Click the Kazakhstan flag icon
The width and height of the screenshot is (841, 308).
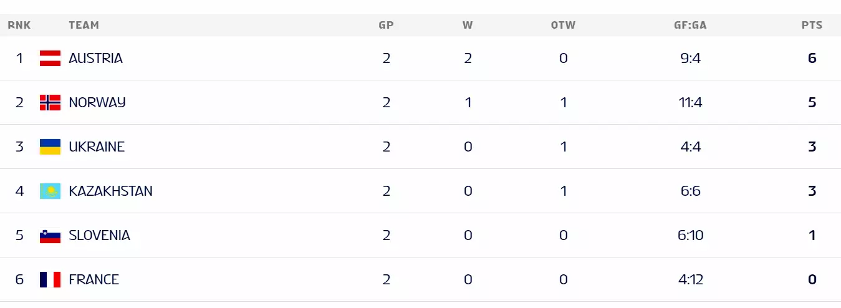point(50,191)
